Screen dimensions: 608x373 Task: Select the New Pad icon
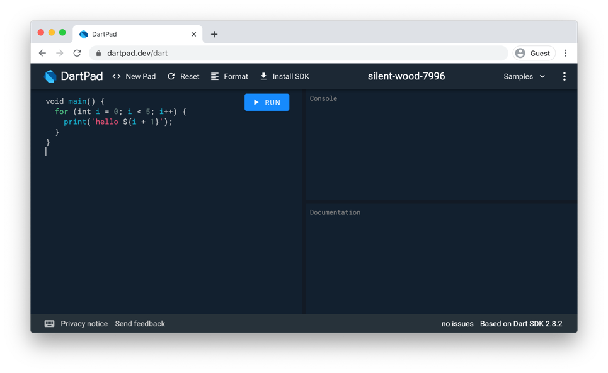pos(116,76)
